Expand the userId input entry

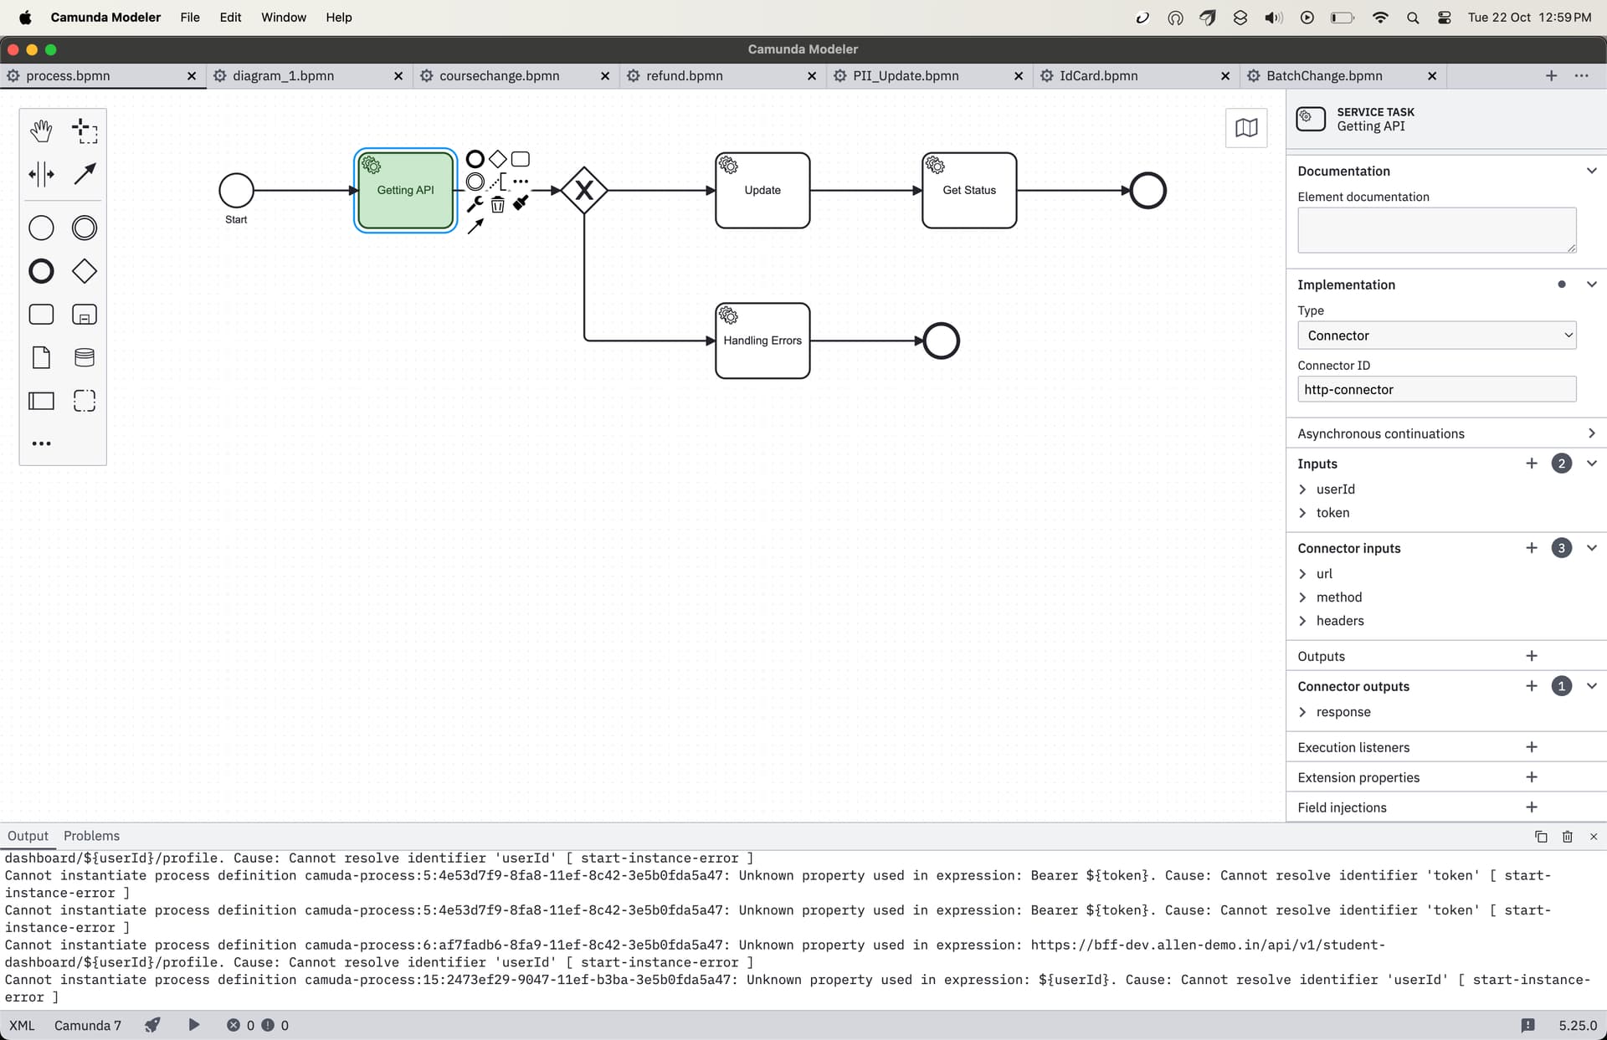[1302, 489]
